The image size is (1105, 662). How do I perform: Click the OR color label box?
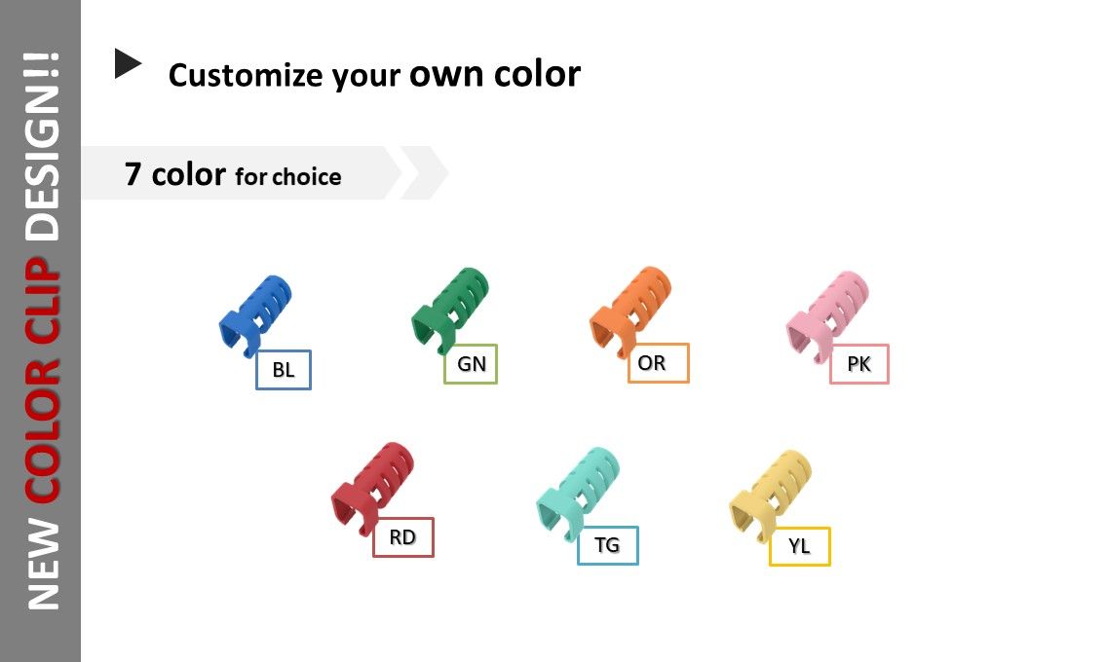pyautogui.click(x=658, y=363)
